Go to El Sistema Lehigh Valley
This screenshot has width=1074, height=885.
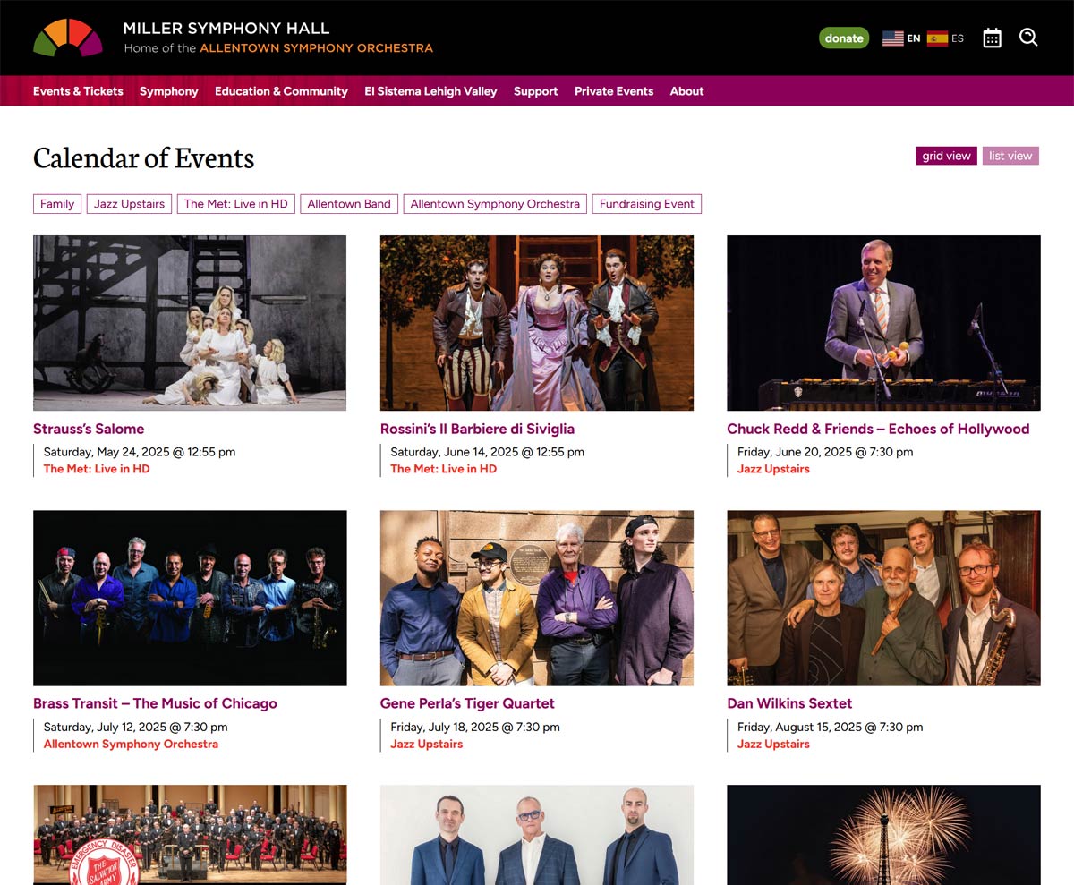[430, 91]
